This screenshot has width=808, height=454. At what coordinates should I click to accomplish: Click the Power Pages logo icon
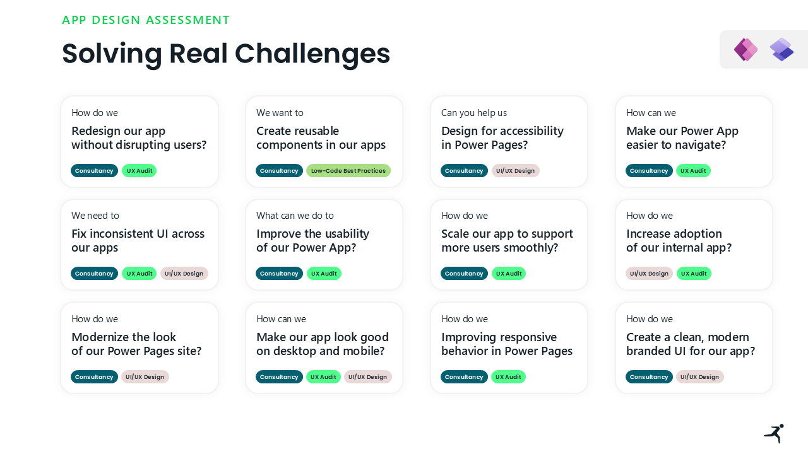pos(781,49)
